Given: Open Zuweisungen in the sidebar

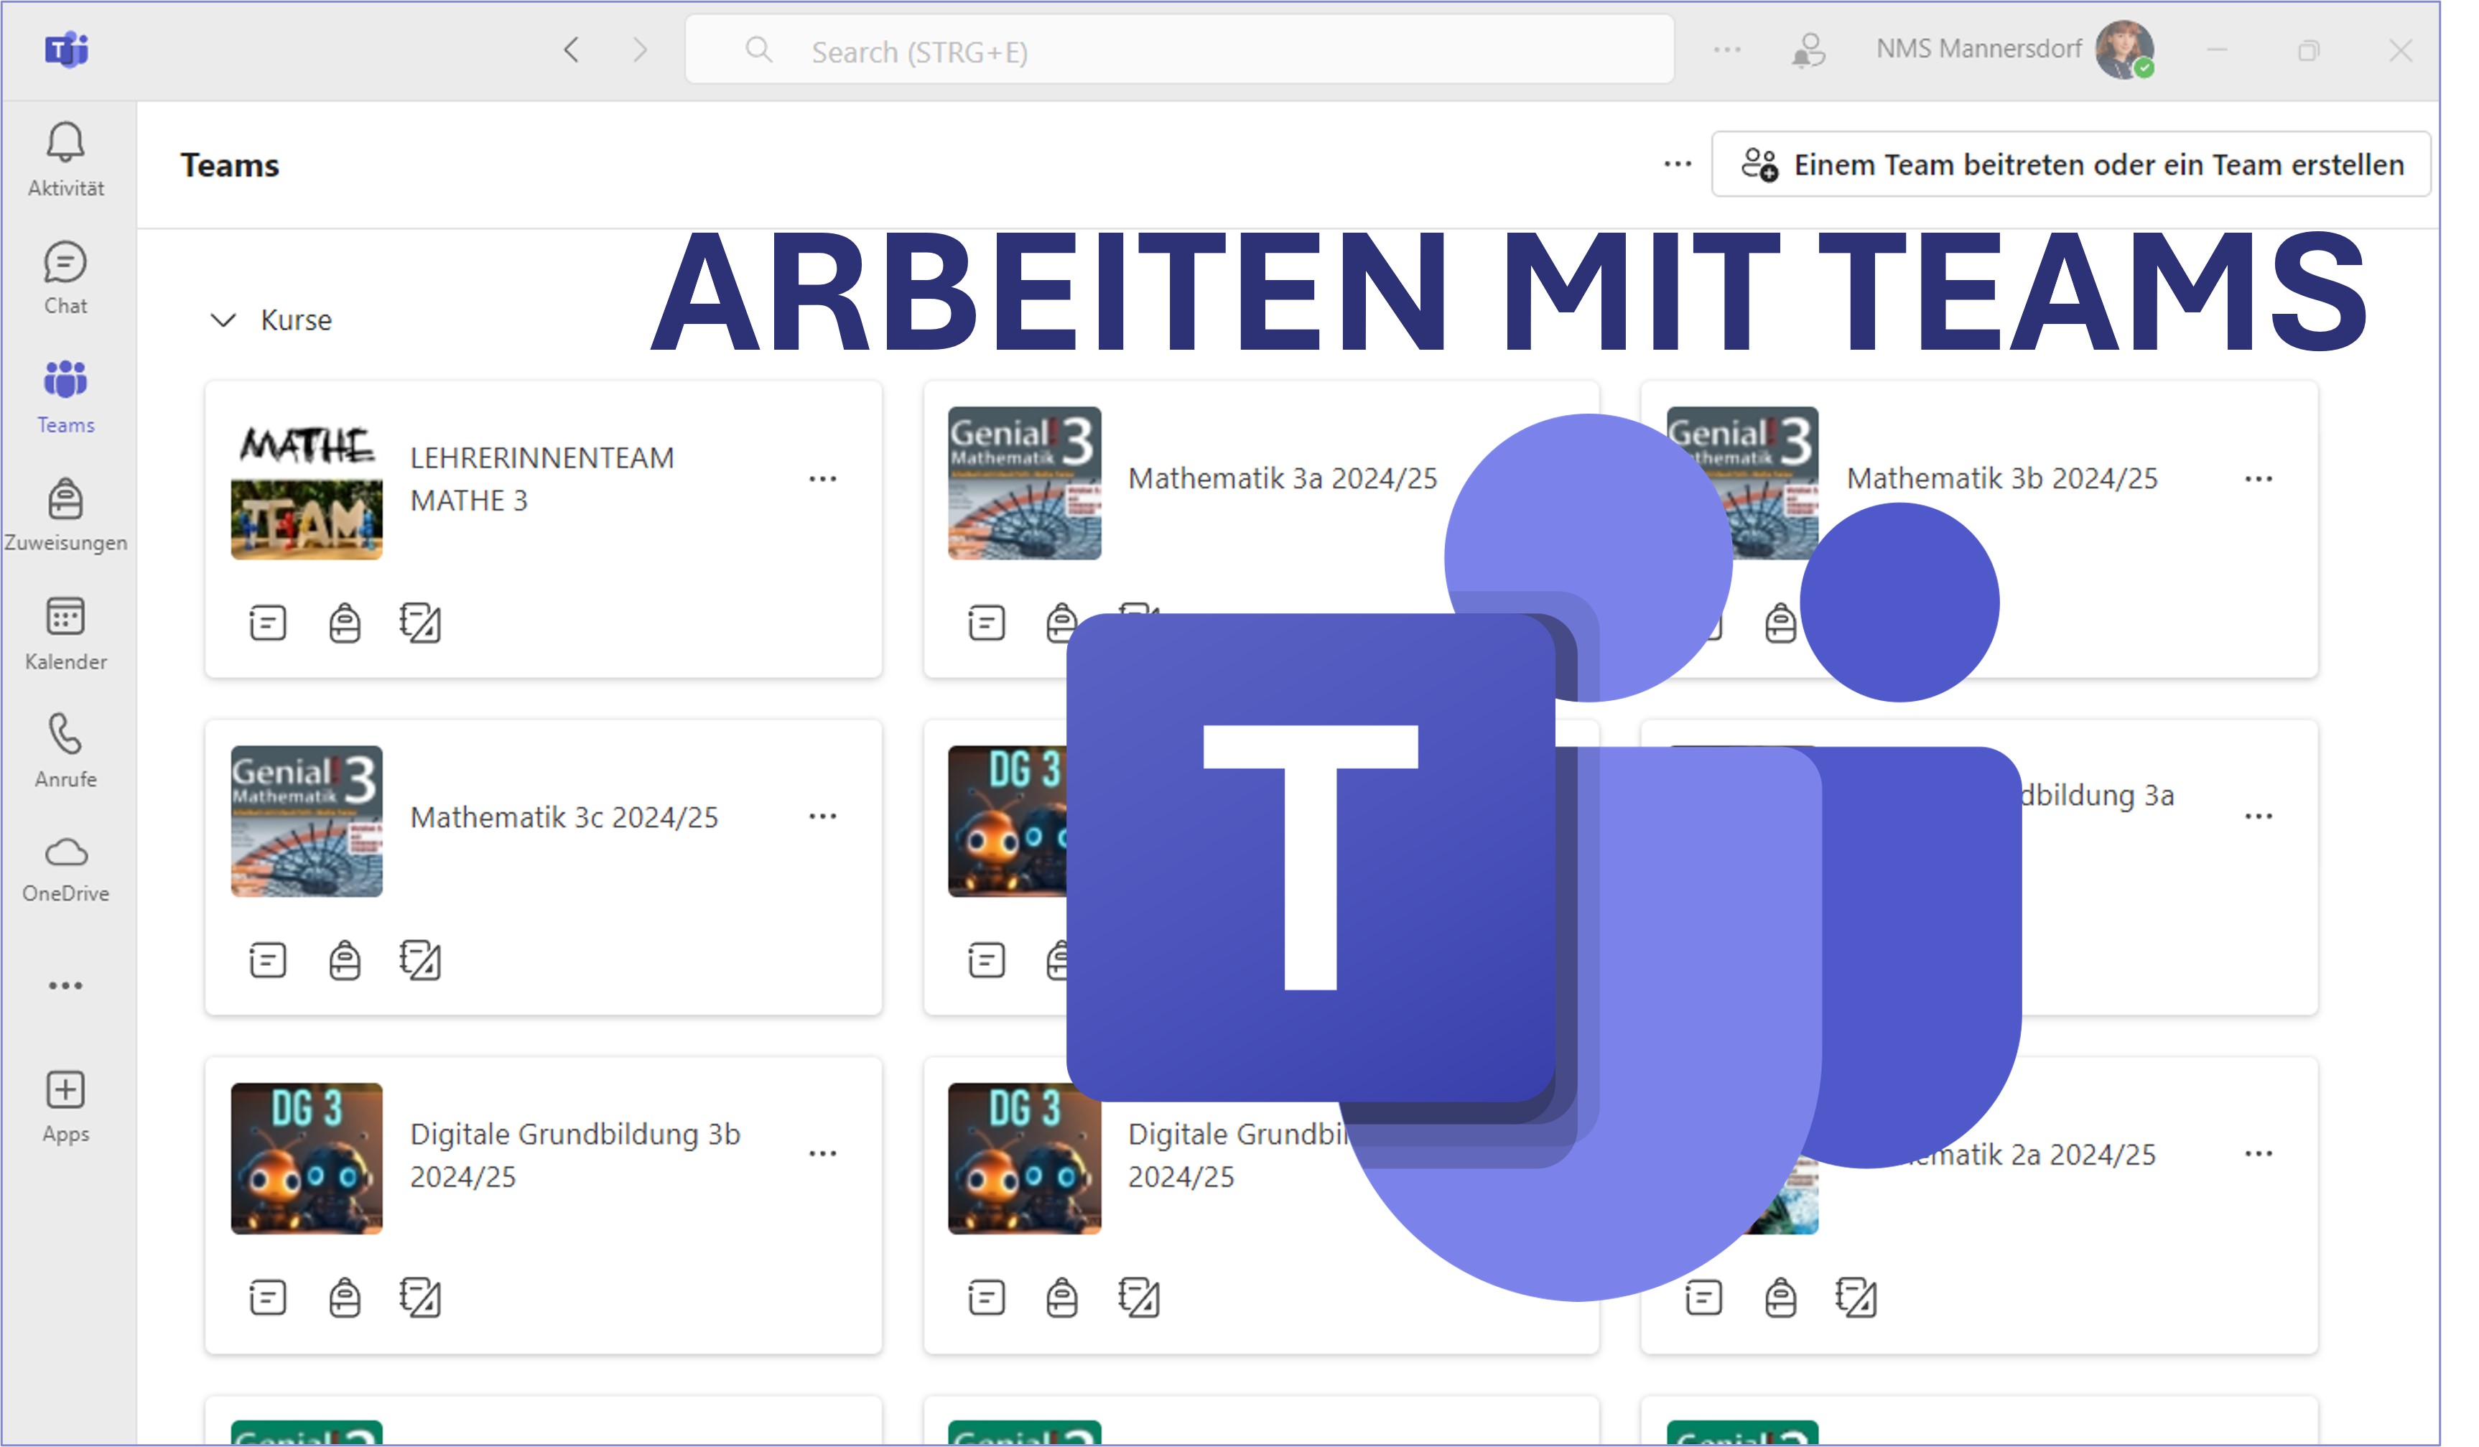Looking at the screenshot, I should click(66, 514).
